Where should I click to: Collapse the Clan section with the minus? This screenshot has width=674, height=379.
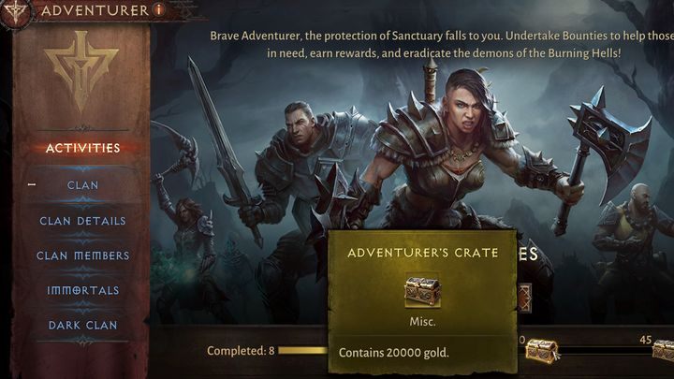point(32,184)
